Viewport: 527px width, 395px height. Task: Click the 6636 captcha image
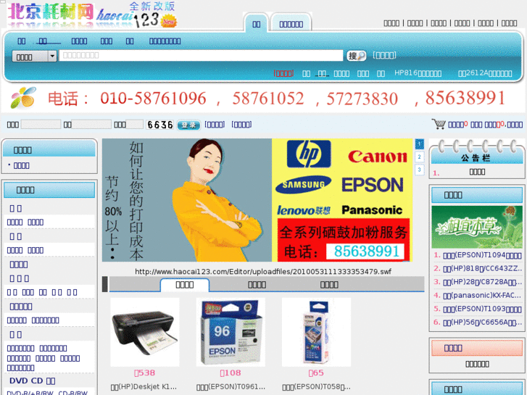click(160, 125)
